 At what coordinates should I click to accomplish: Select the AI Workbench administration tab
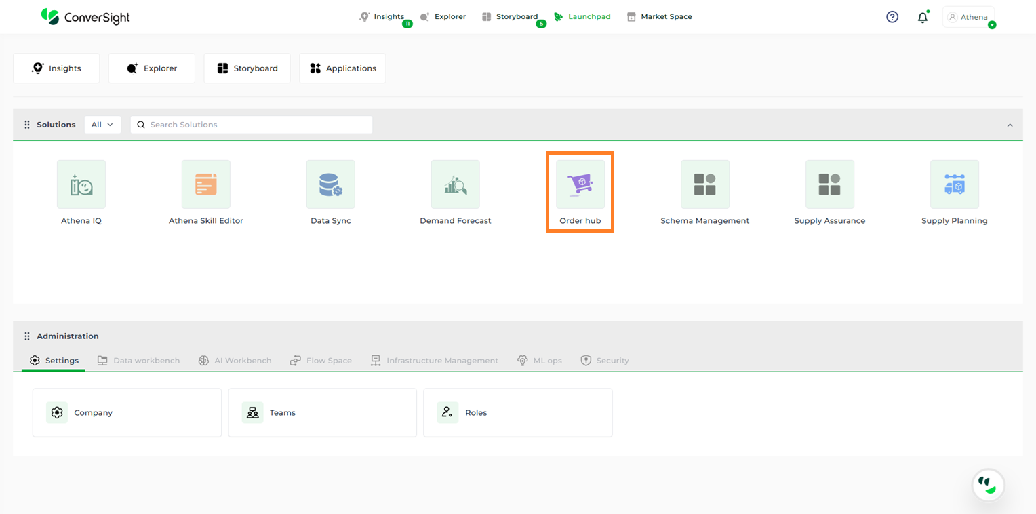(x=235, y=361)
